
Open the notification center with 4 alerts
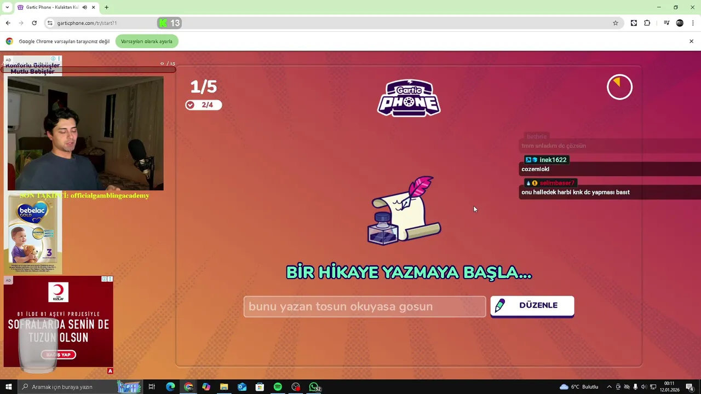pos(690,387)
